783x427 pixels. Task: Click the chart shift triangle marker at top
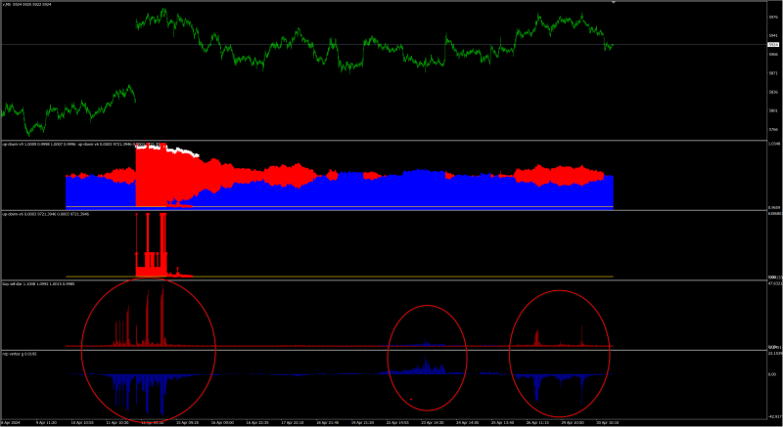(x=614, y=2)
